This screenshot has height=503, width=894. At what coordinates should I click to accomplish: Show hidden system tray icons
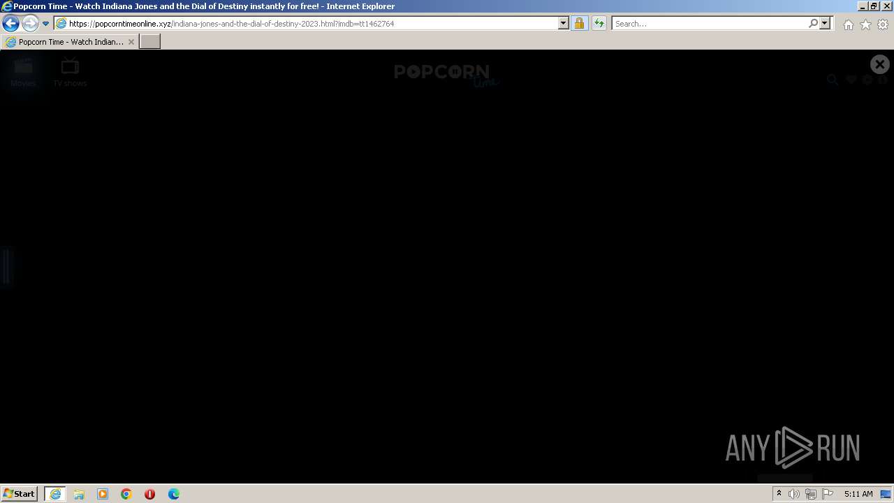(x=779, y=494)
